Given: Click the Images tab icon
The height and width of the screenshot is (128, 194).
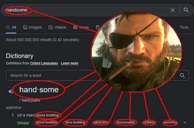Looking at the screenshot, I should [25, 27].
